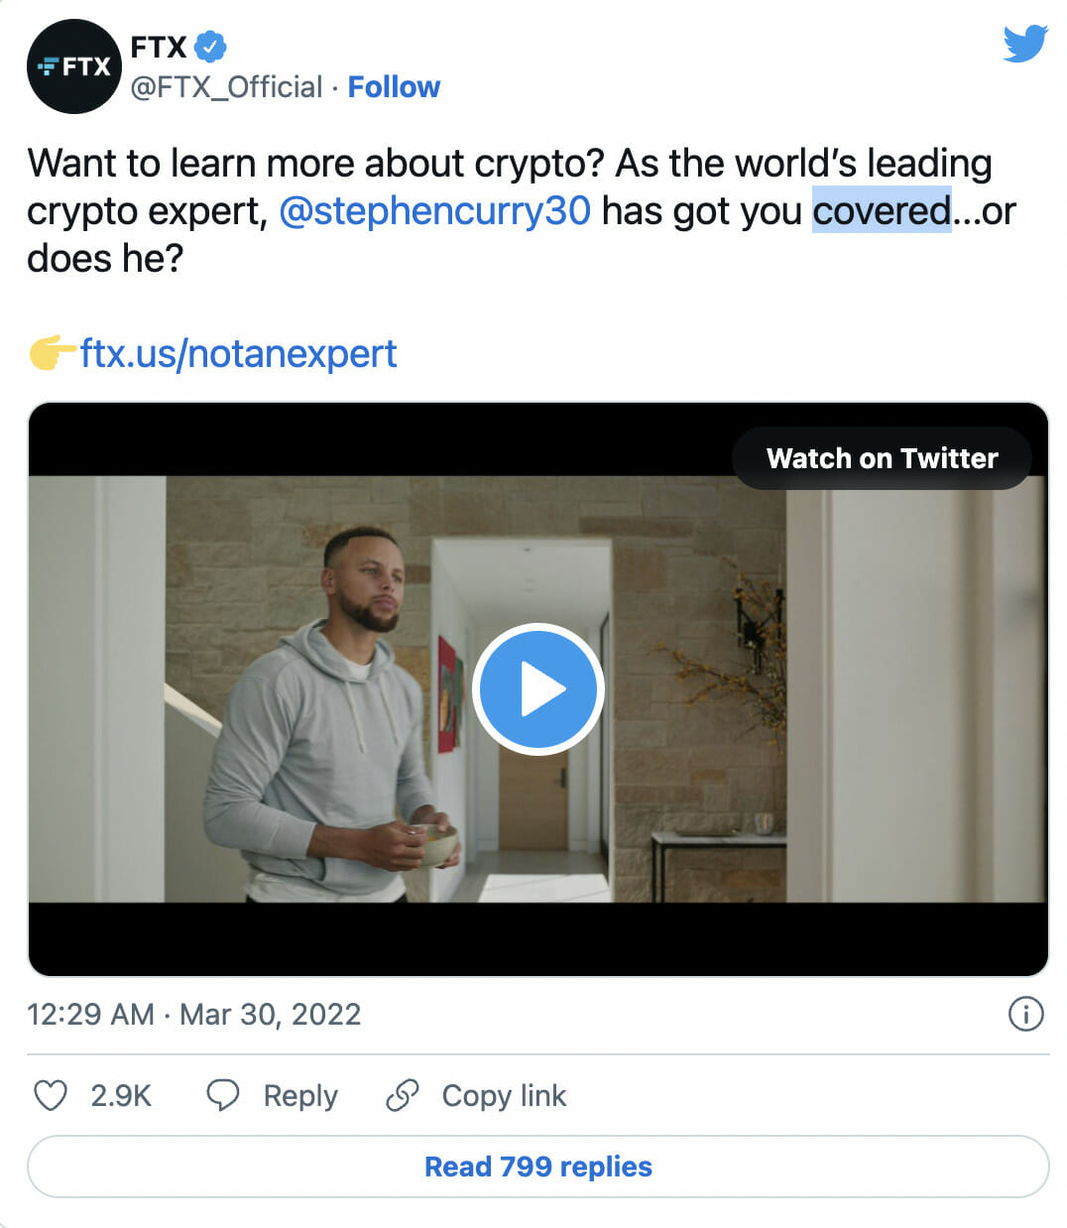Image resolution: width=1067 pixels, height=1228 pixels.
Task: Click the reply speech bubble icon
Action: tap(223, 1095)
